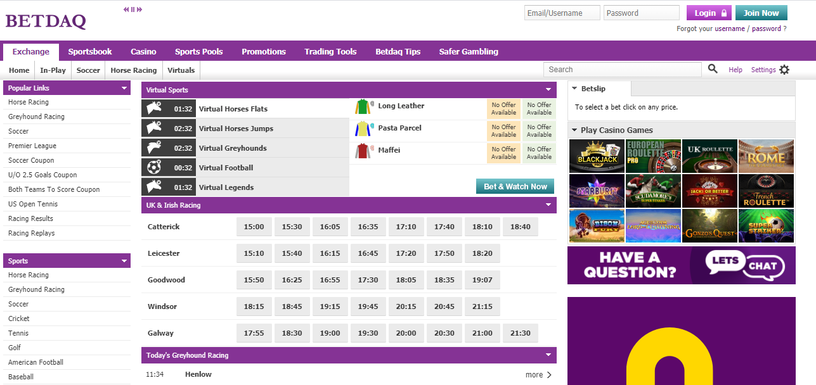This screenshot has height=385, width=816.
Task: Click the BETDAQ logo
Action: click(x=46, y=22)
